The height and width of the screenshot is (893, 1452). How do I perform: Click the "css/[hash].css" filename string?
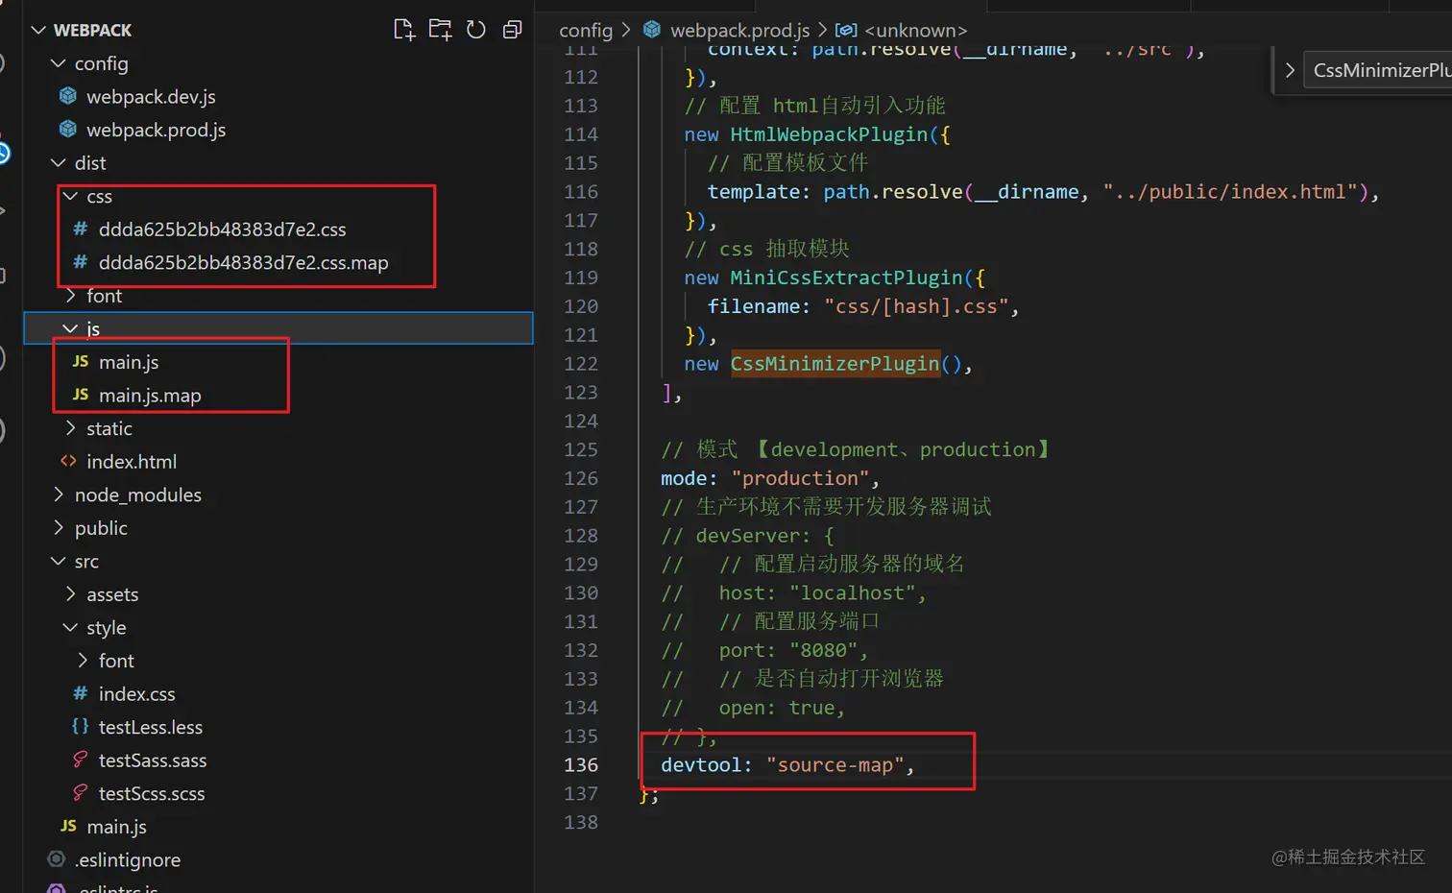(916, 306)
